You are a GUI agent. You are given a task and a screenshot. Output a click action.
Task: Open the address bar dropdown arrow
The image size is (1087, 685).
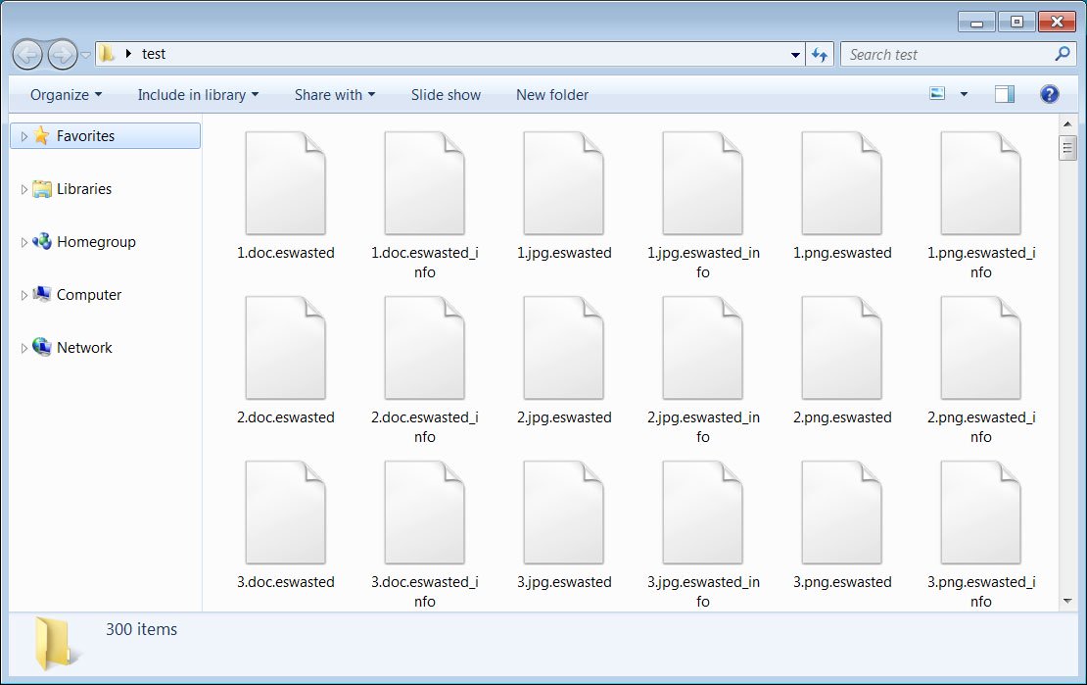pyautogui.click(x=795, y=54)
